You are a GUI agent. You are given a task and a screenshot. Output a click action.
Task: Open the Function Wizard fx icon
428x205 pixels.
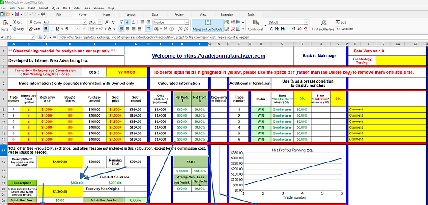40,37
